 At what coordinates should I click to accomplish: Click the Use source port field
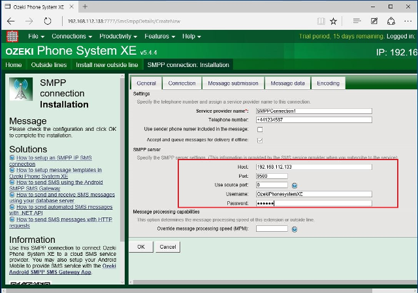coord(272,185)
